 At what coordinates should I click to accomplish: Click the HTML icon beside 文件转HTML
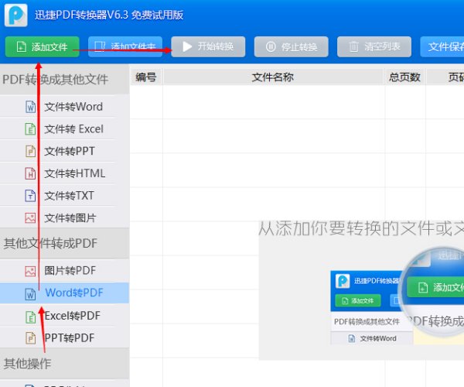tap(30, 173)
